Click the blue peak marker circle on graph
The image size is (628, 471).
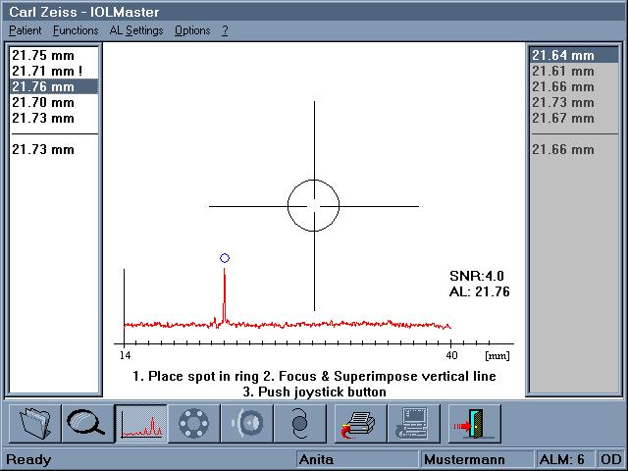click(225, 258)
